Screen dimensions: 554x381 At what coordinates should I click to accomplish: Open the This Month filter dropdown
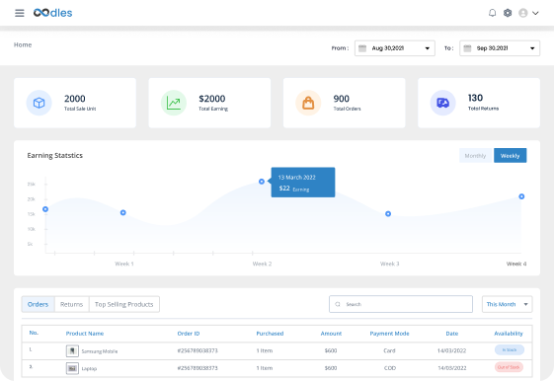pyautogui.click(x=507, y=304)
